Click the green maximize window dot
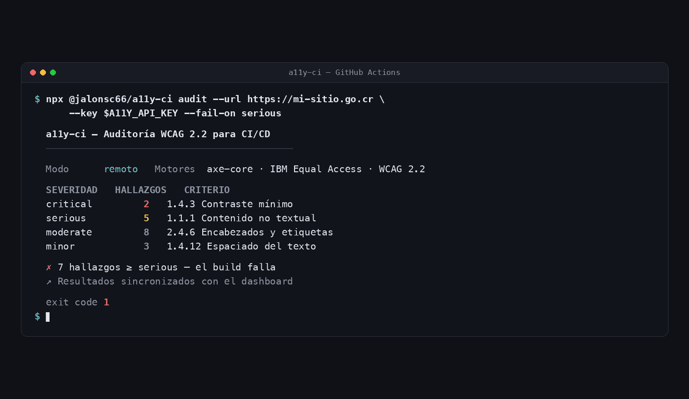Viewport: 689px width, 399px height. (53, 73)
